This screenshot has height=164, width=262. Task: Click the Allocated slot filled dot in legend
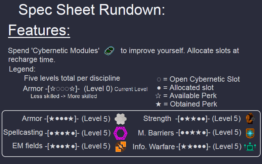tap(159, 88)
